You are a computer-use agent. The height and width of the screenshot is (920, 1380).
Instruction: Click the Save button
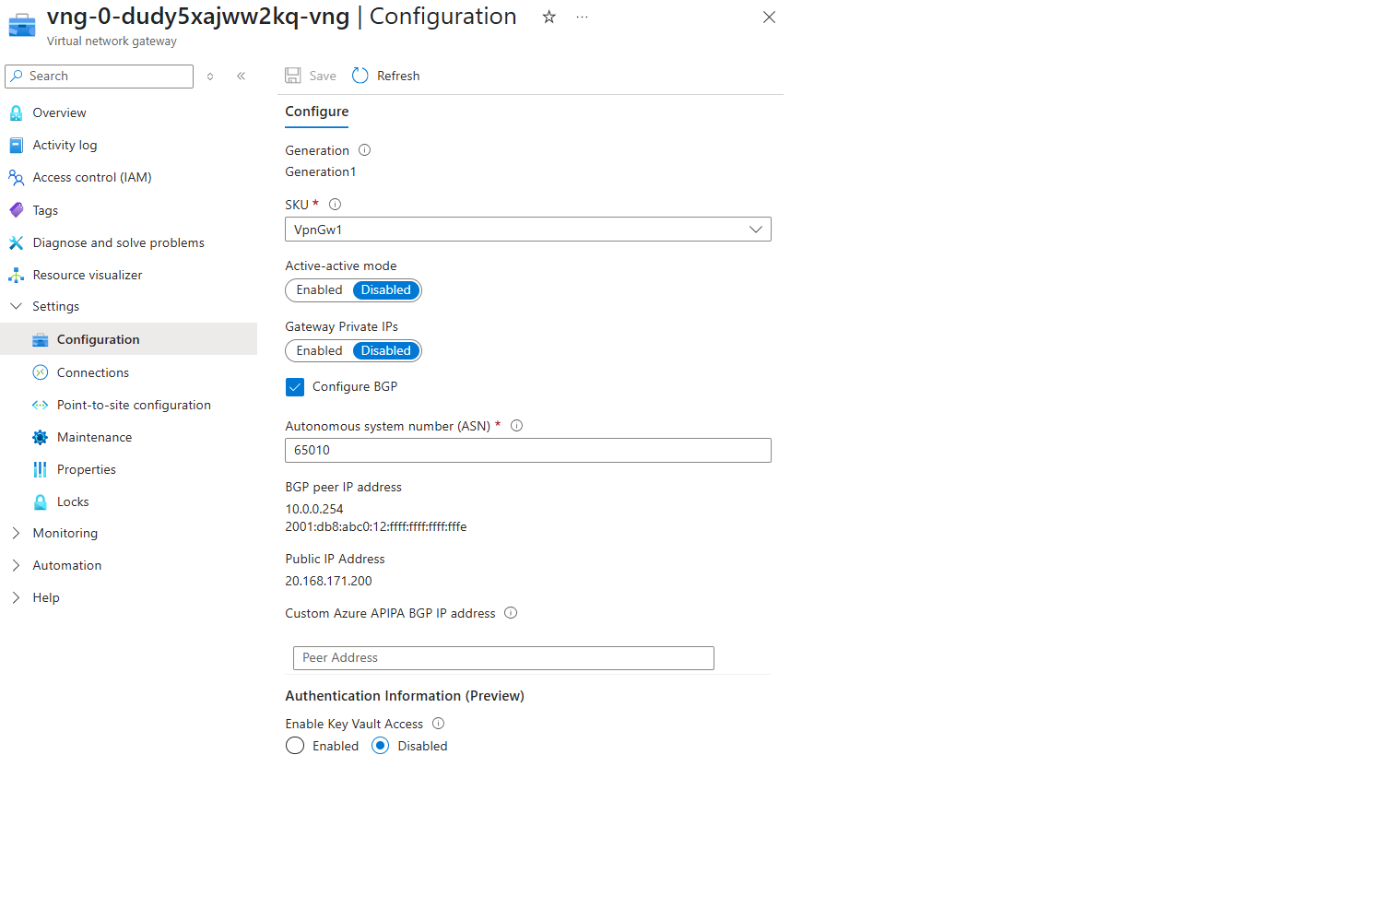(x=311, y=76)
